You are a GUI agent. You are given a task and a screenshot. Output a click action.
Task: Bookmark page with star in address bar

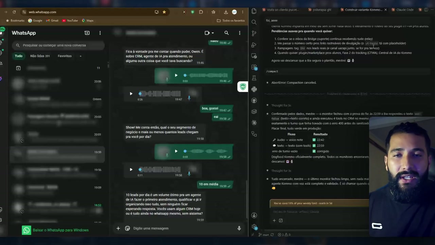coord(164,12)
